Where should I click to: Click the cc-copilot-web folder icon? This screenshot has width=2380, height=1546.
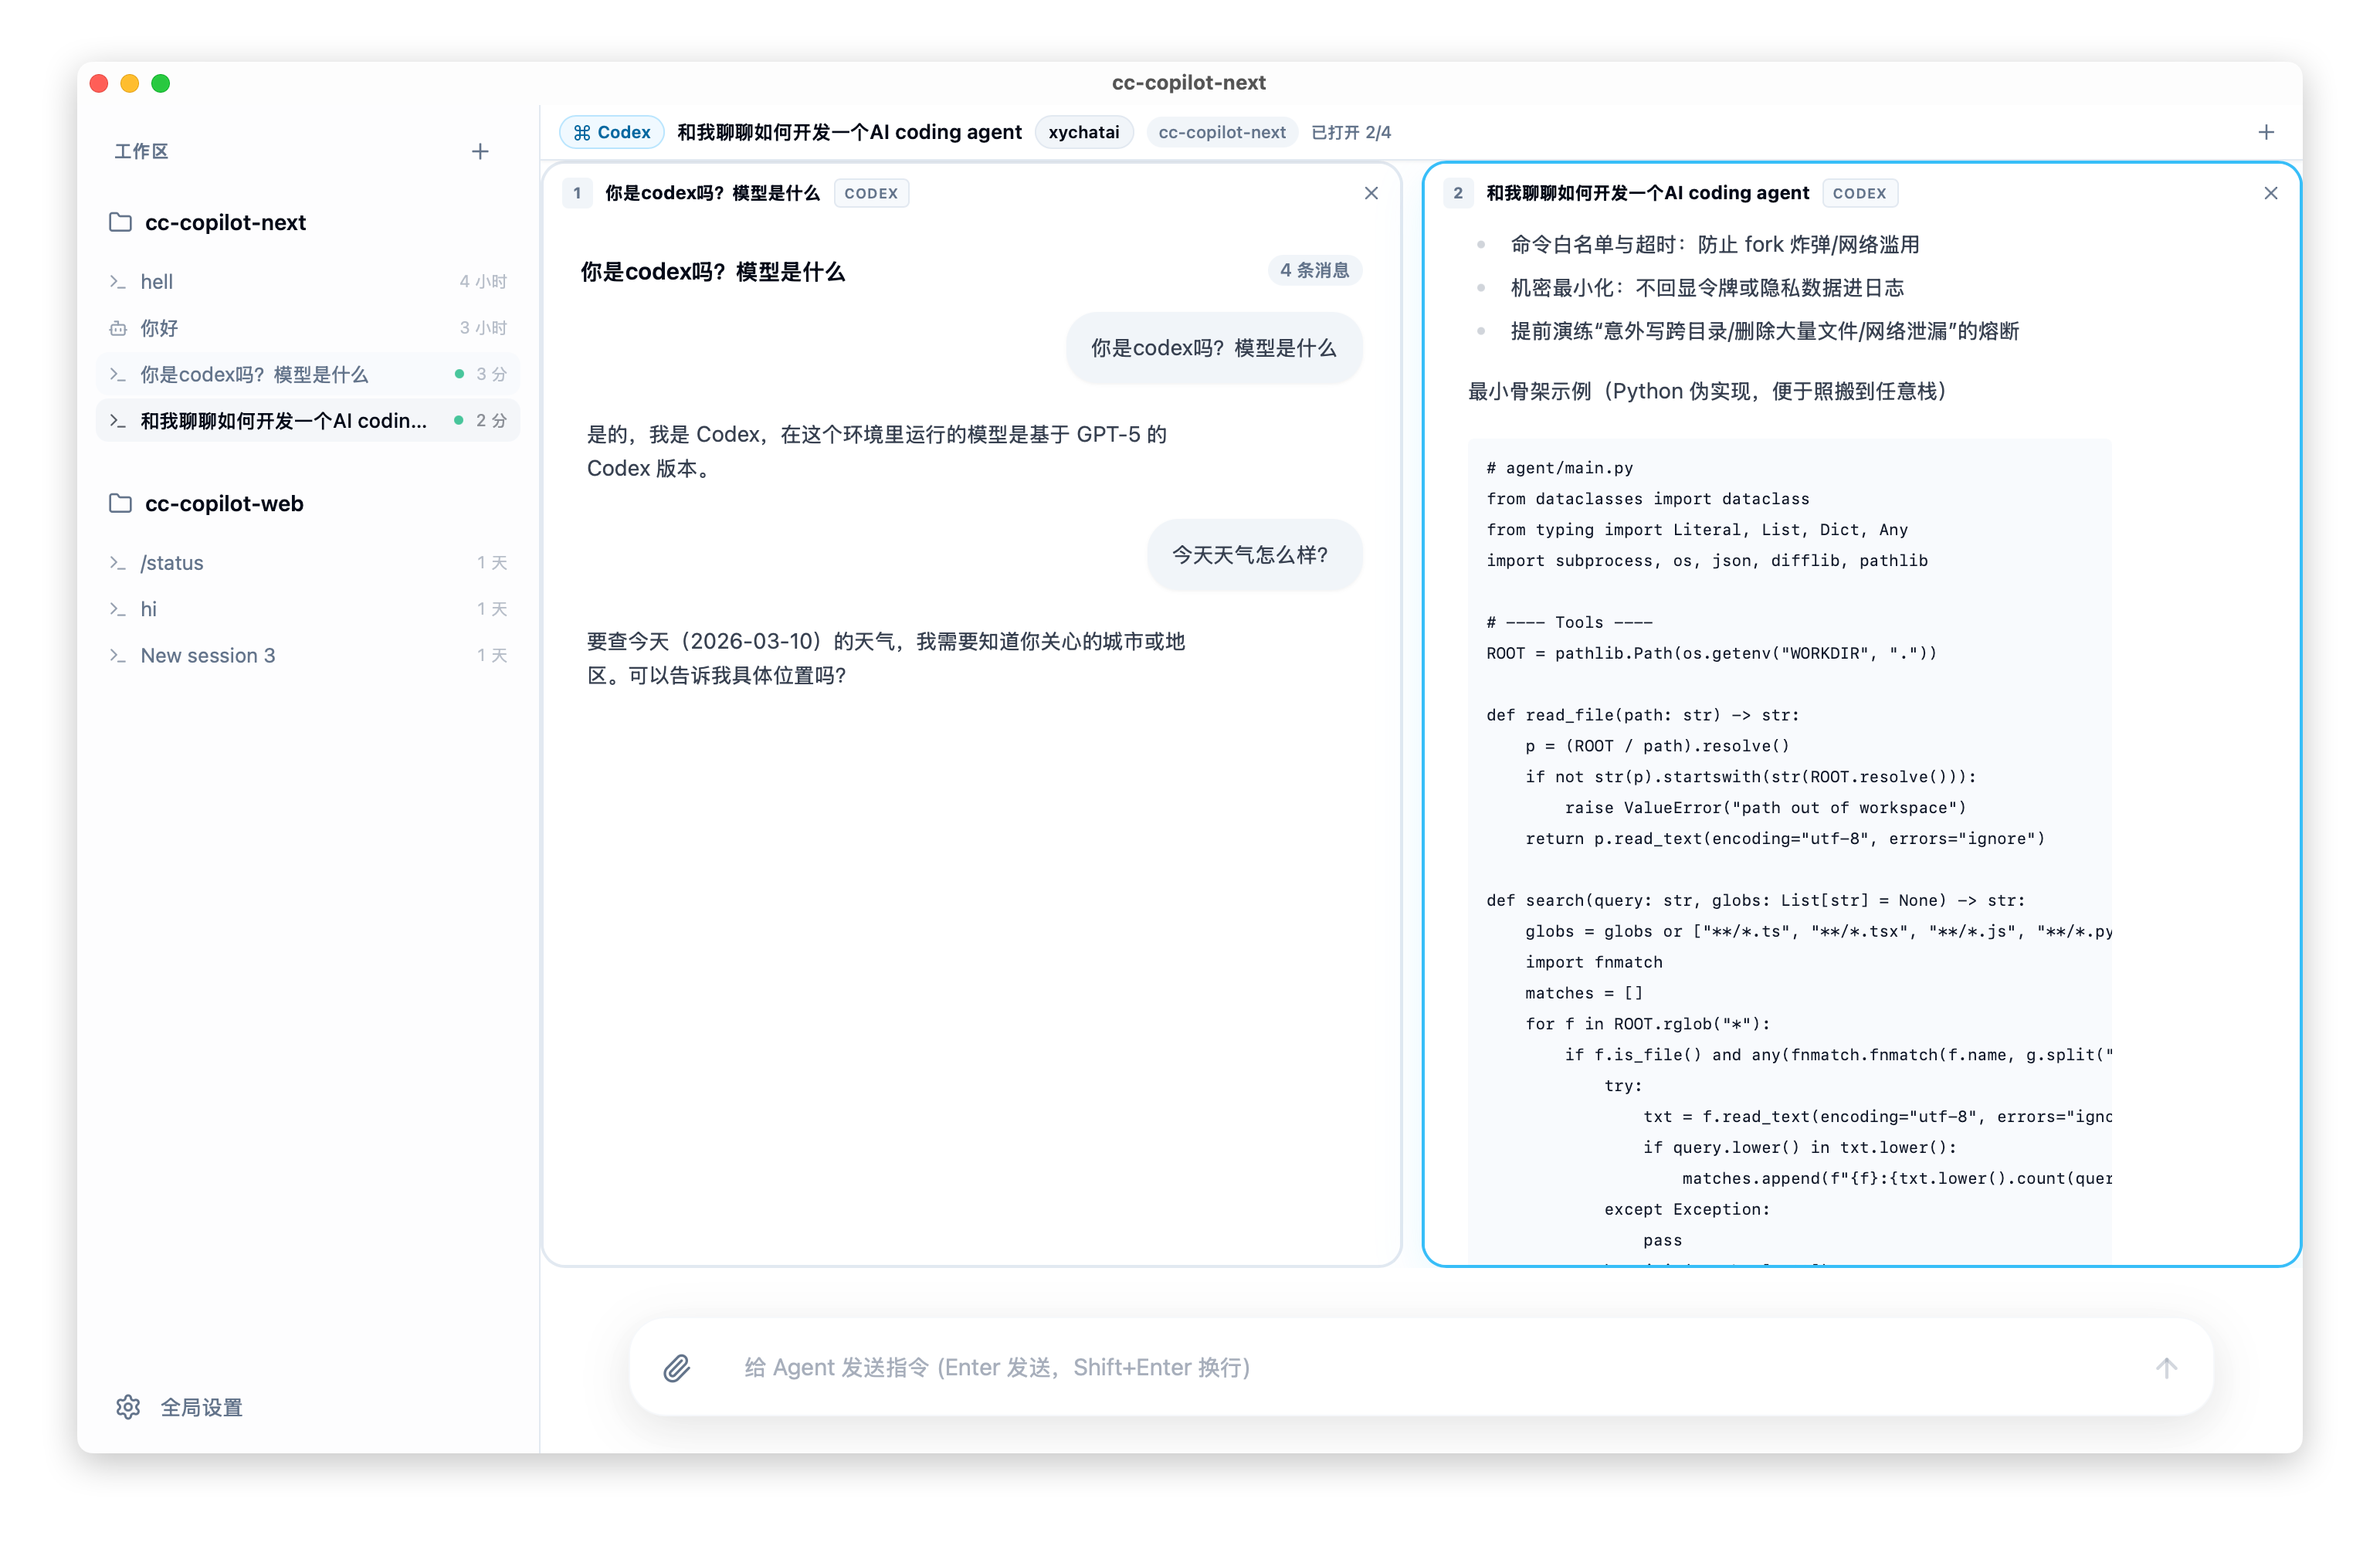tap(120, 503)
